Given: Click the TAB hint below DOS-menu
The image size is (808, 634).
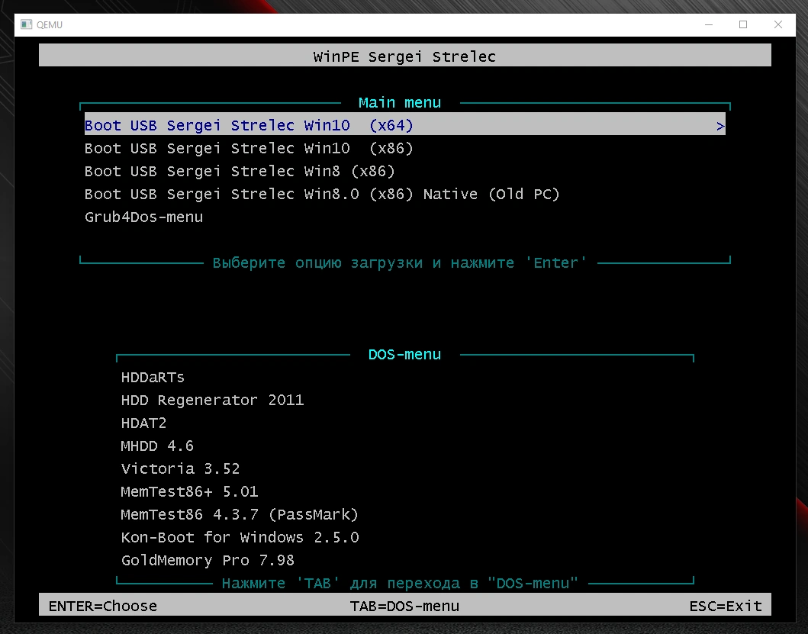Looking at the screenshot, I should click(400, 584).
